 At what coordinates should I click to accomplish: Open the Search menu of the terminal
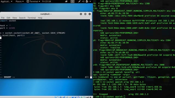tap(22, 18)
